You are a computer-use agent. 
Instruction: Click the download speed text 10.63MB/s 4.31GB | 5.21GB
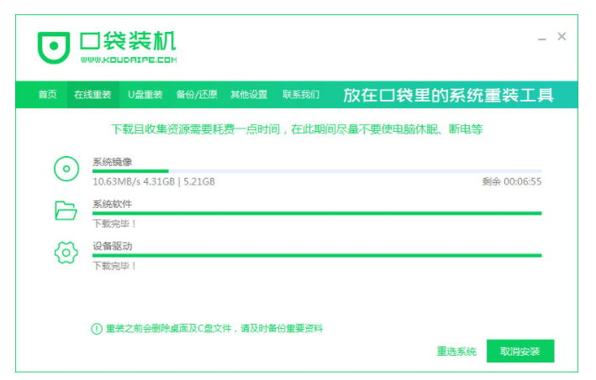click(x=154, y=182)
